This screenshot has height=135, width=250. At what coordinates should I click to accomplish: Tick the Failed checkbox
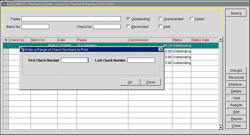point(192,19)
